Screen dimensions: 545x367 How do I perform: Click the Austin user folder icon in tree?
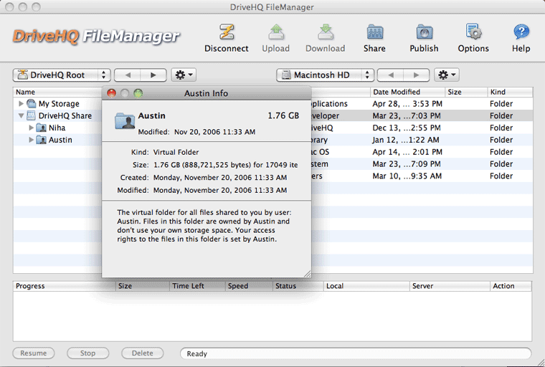42,140
